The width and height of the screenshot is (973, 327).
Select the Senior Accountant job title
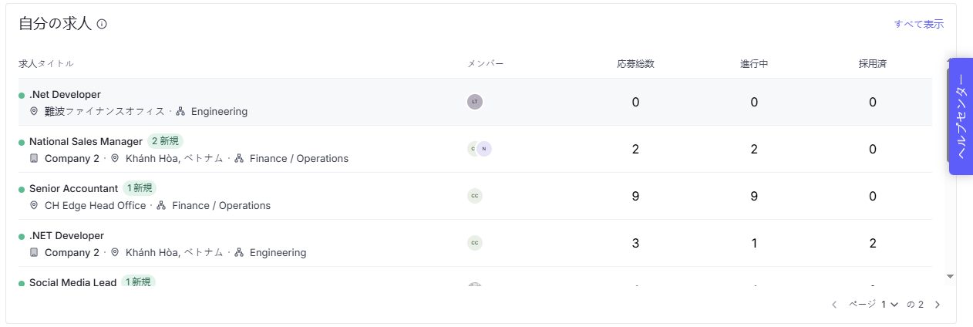click(73, 189)
